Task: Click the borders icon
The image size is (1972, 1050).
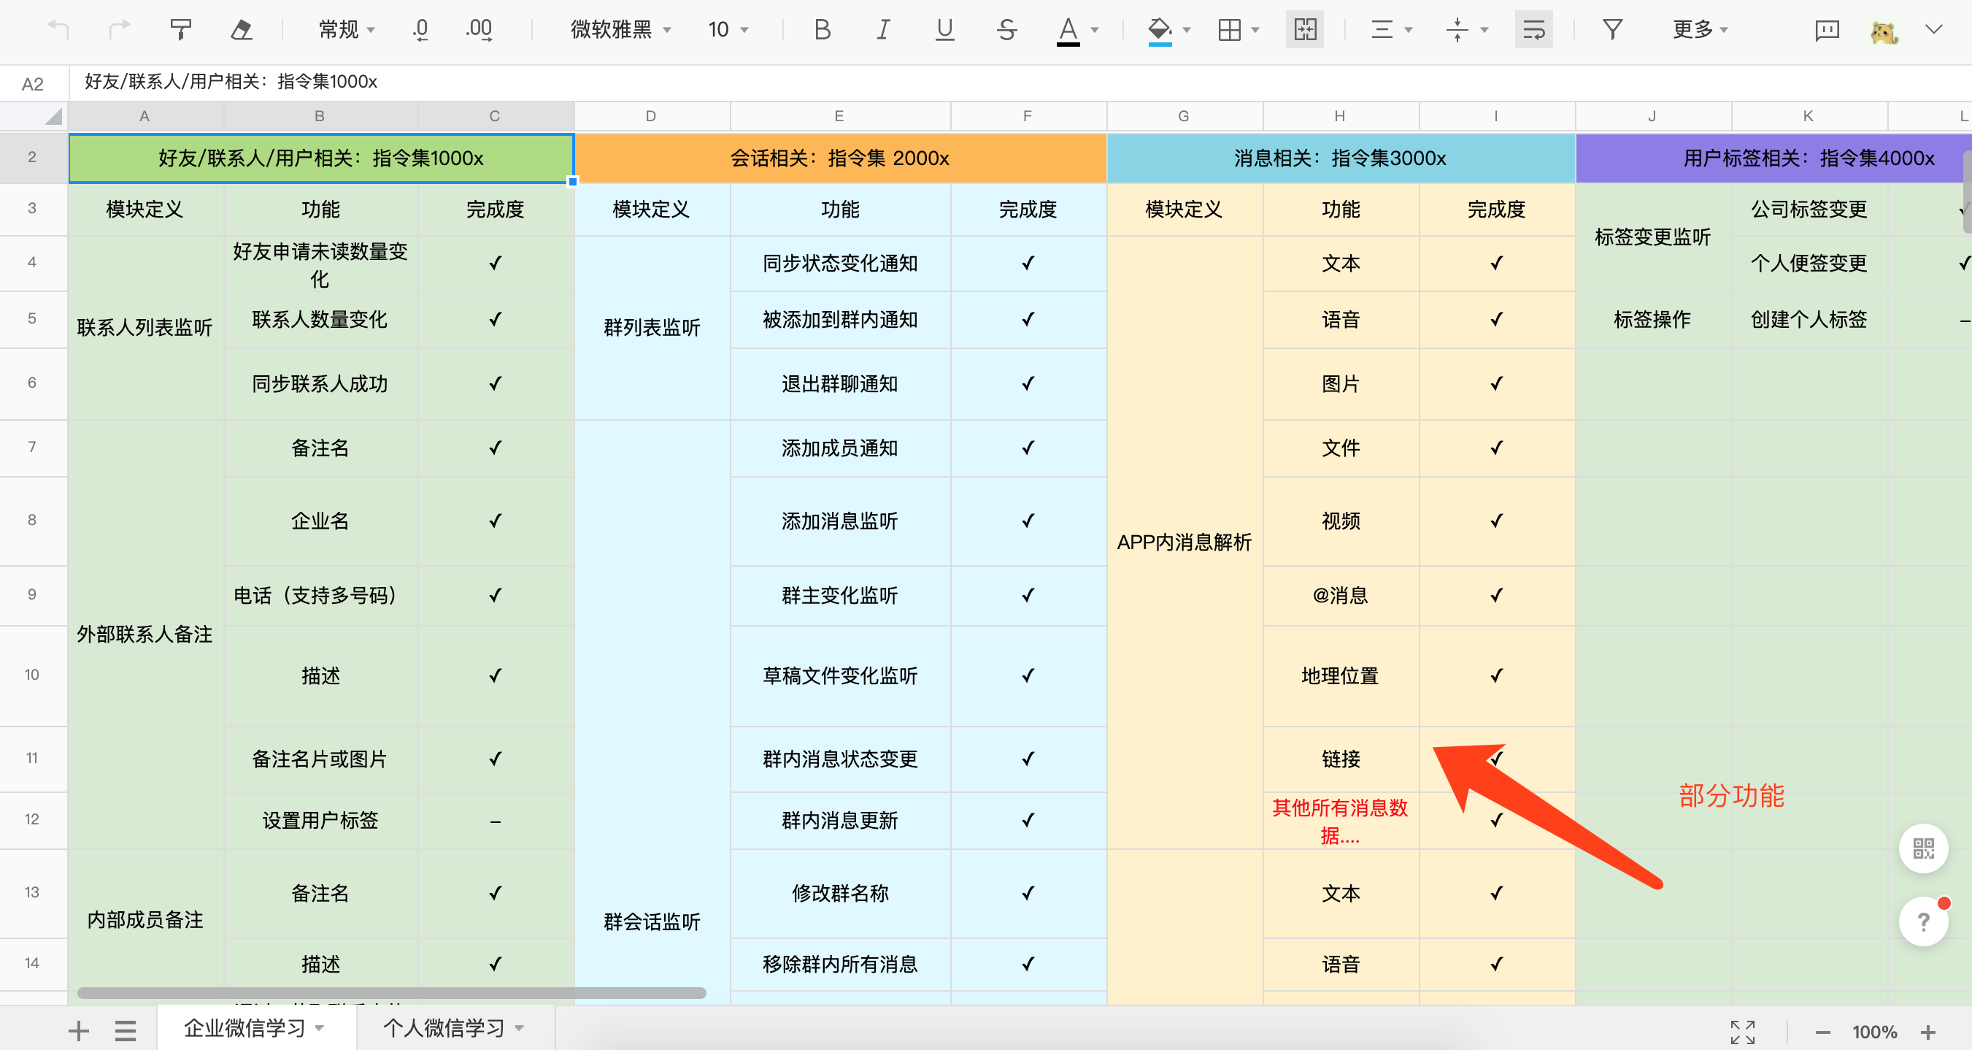Action: point(1230,30)
